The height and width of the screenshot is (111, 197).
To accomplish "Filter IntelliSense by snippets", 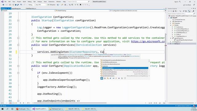I will [x=125, y=78].
